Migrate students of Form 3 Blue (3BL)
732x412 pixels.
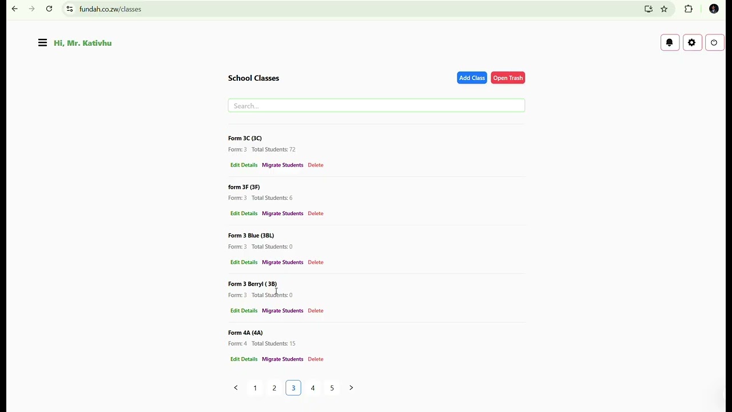coord(283,262)
